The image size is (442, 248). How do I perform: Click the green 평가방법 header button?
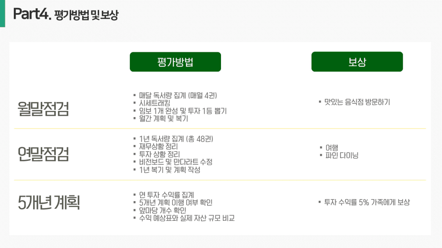(x=175, y=62)
